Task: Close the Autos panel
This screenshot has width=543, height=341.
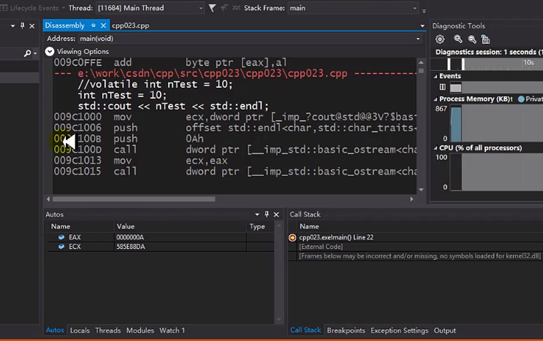Action: coord(276,215)
